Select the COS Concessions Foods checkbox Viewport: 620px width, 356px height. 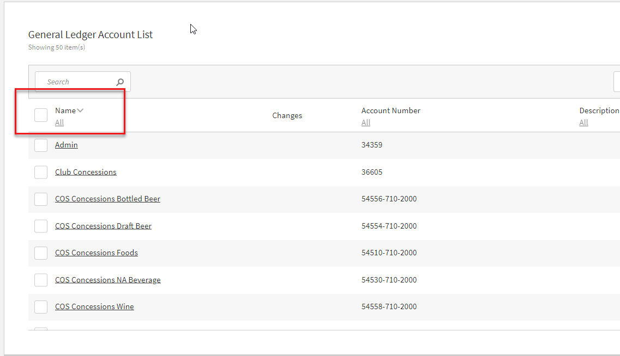point(41,253)
